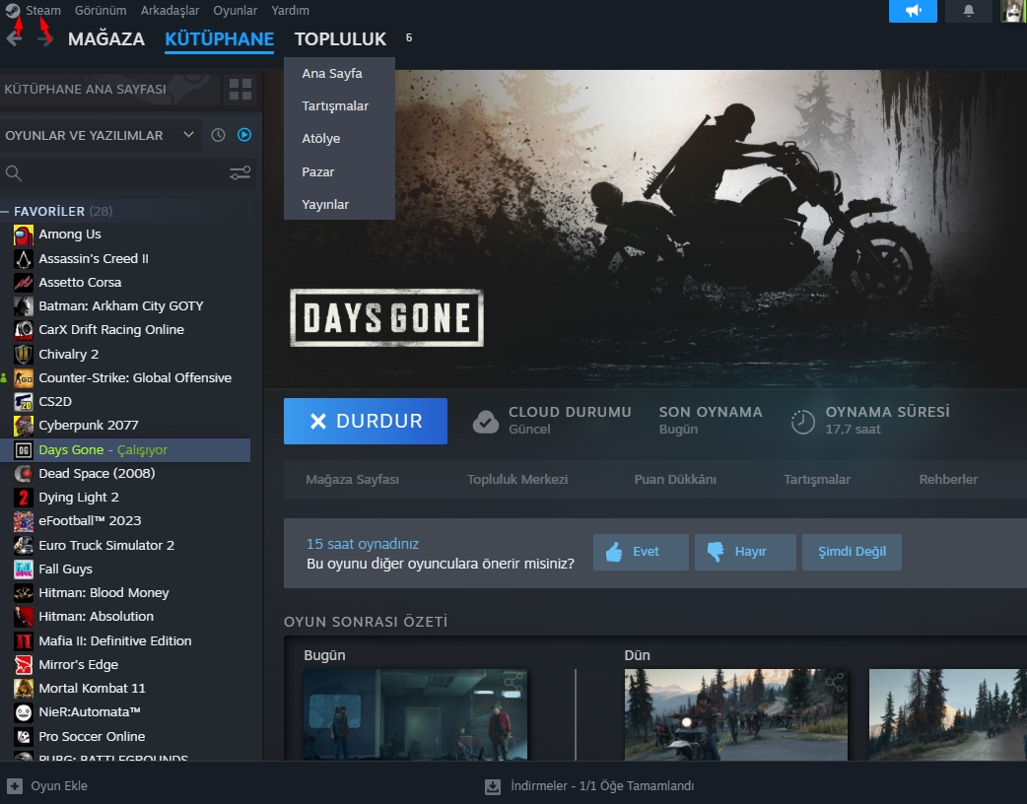
Task: Select the Dying Light 2 icon
Action: [x=24, y=497]
